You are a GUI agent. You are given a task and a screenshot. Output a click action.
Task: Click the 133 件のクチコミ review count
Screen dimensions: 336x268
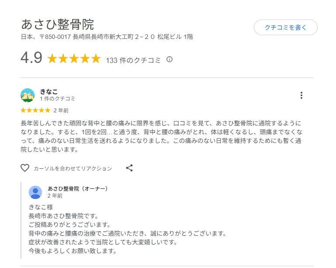coord(133,60)
